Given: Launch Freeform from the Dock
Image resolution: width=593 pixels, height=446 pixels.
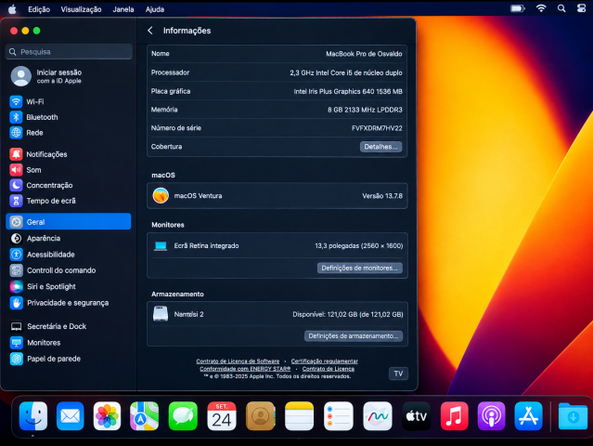Looking at the screenshot, I should pos(378,416).
